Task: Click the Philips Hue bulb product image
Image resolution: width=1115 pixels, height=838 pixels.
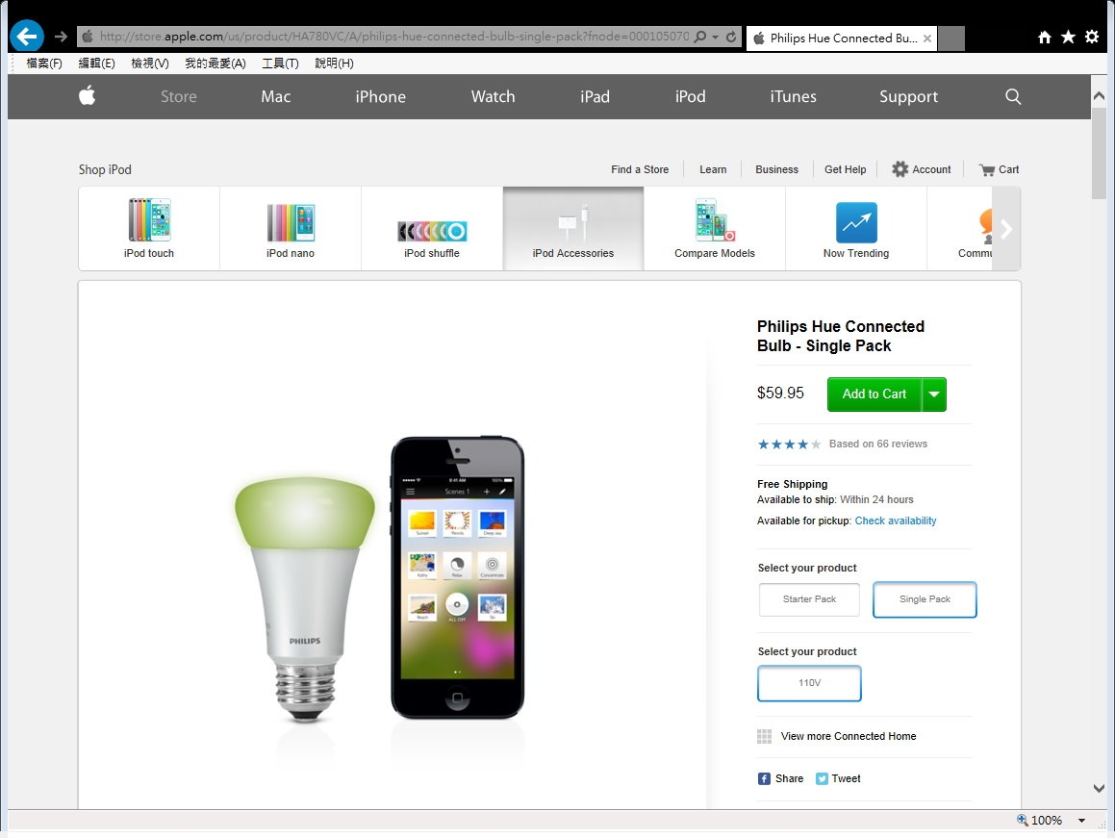Action: 305,599
